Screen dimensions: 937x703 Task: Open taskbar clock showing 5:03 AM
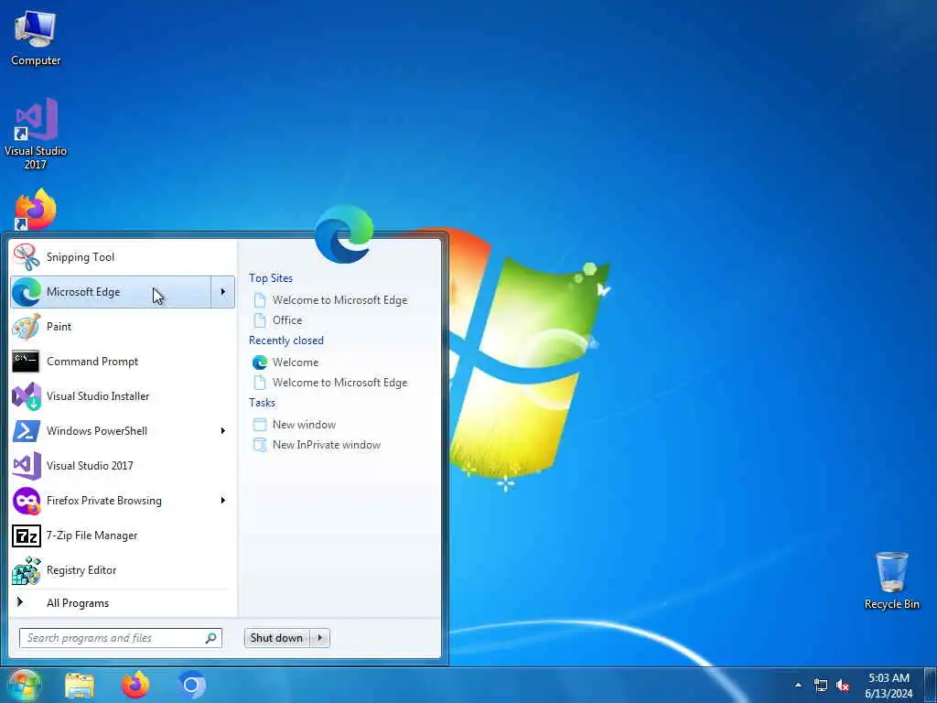(x=889, y=686)
